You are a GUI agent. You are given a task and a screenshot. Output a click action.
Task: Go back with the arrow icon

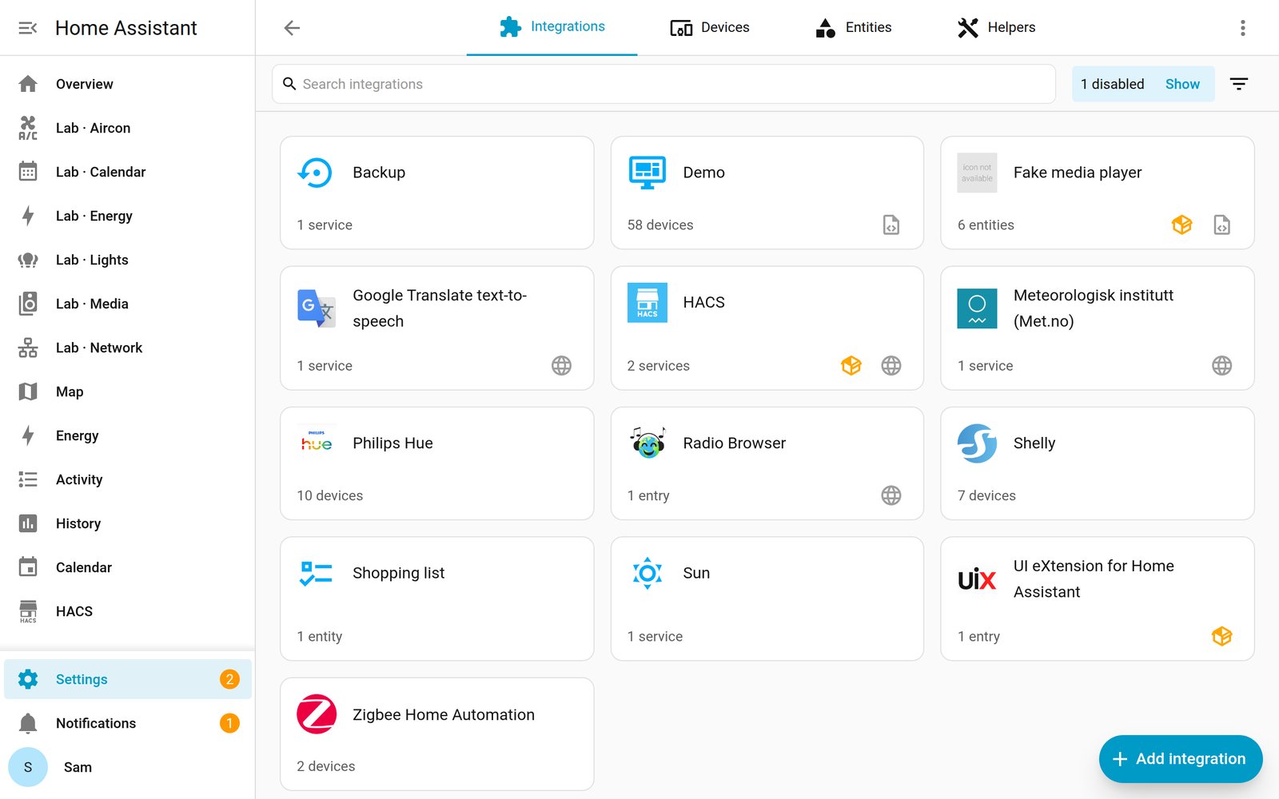[x=292, y=28]
